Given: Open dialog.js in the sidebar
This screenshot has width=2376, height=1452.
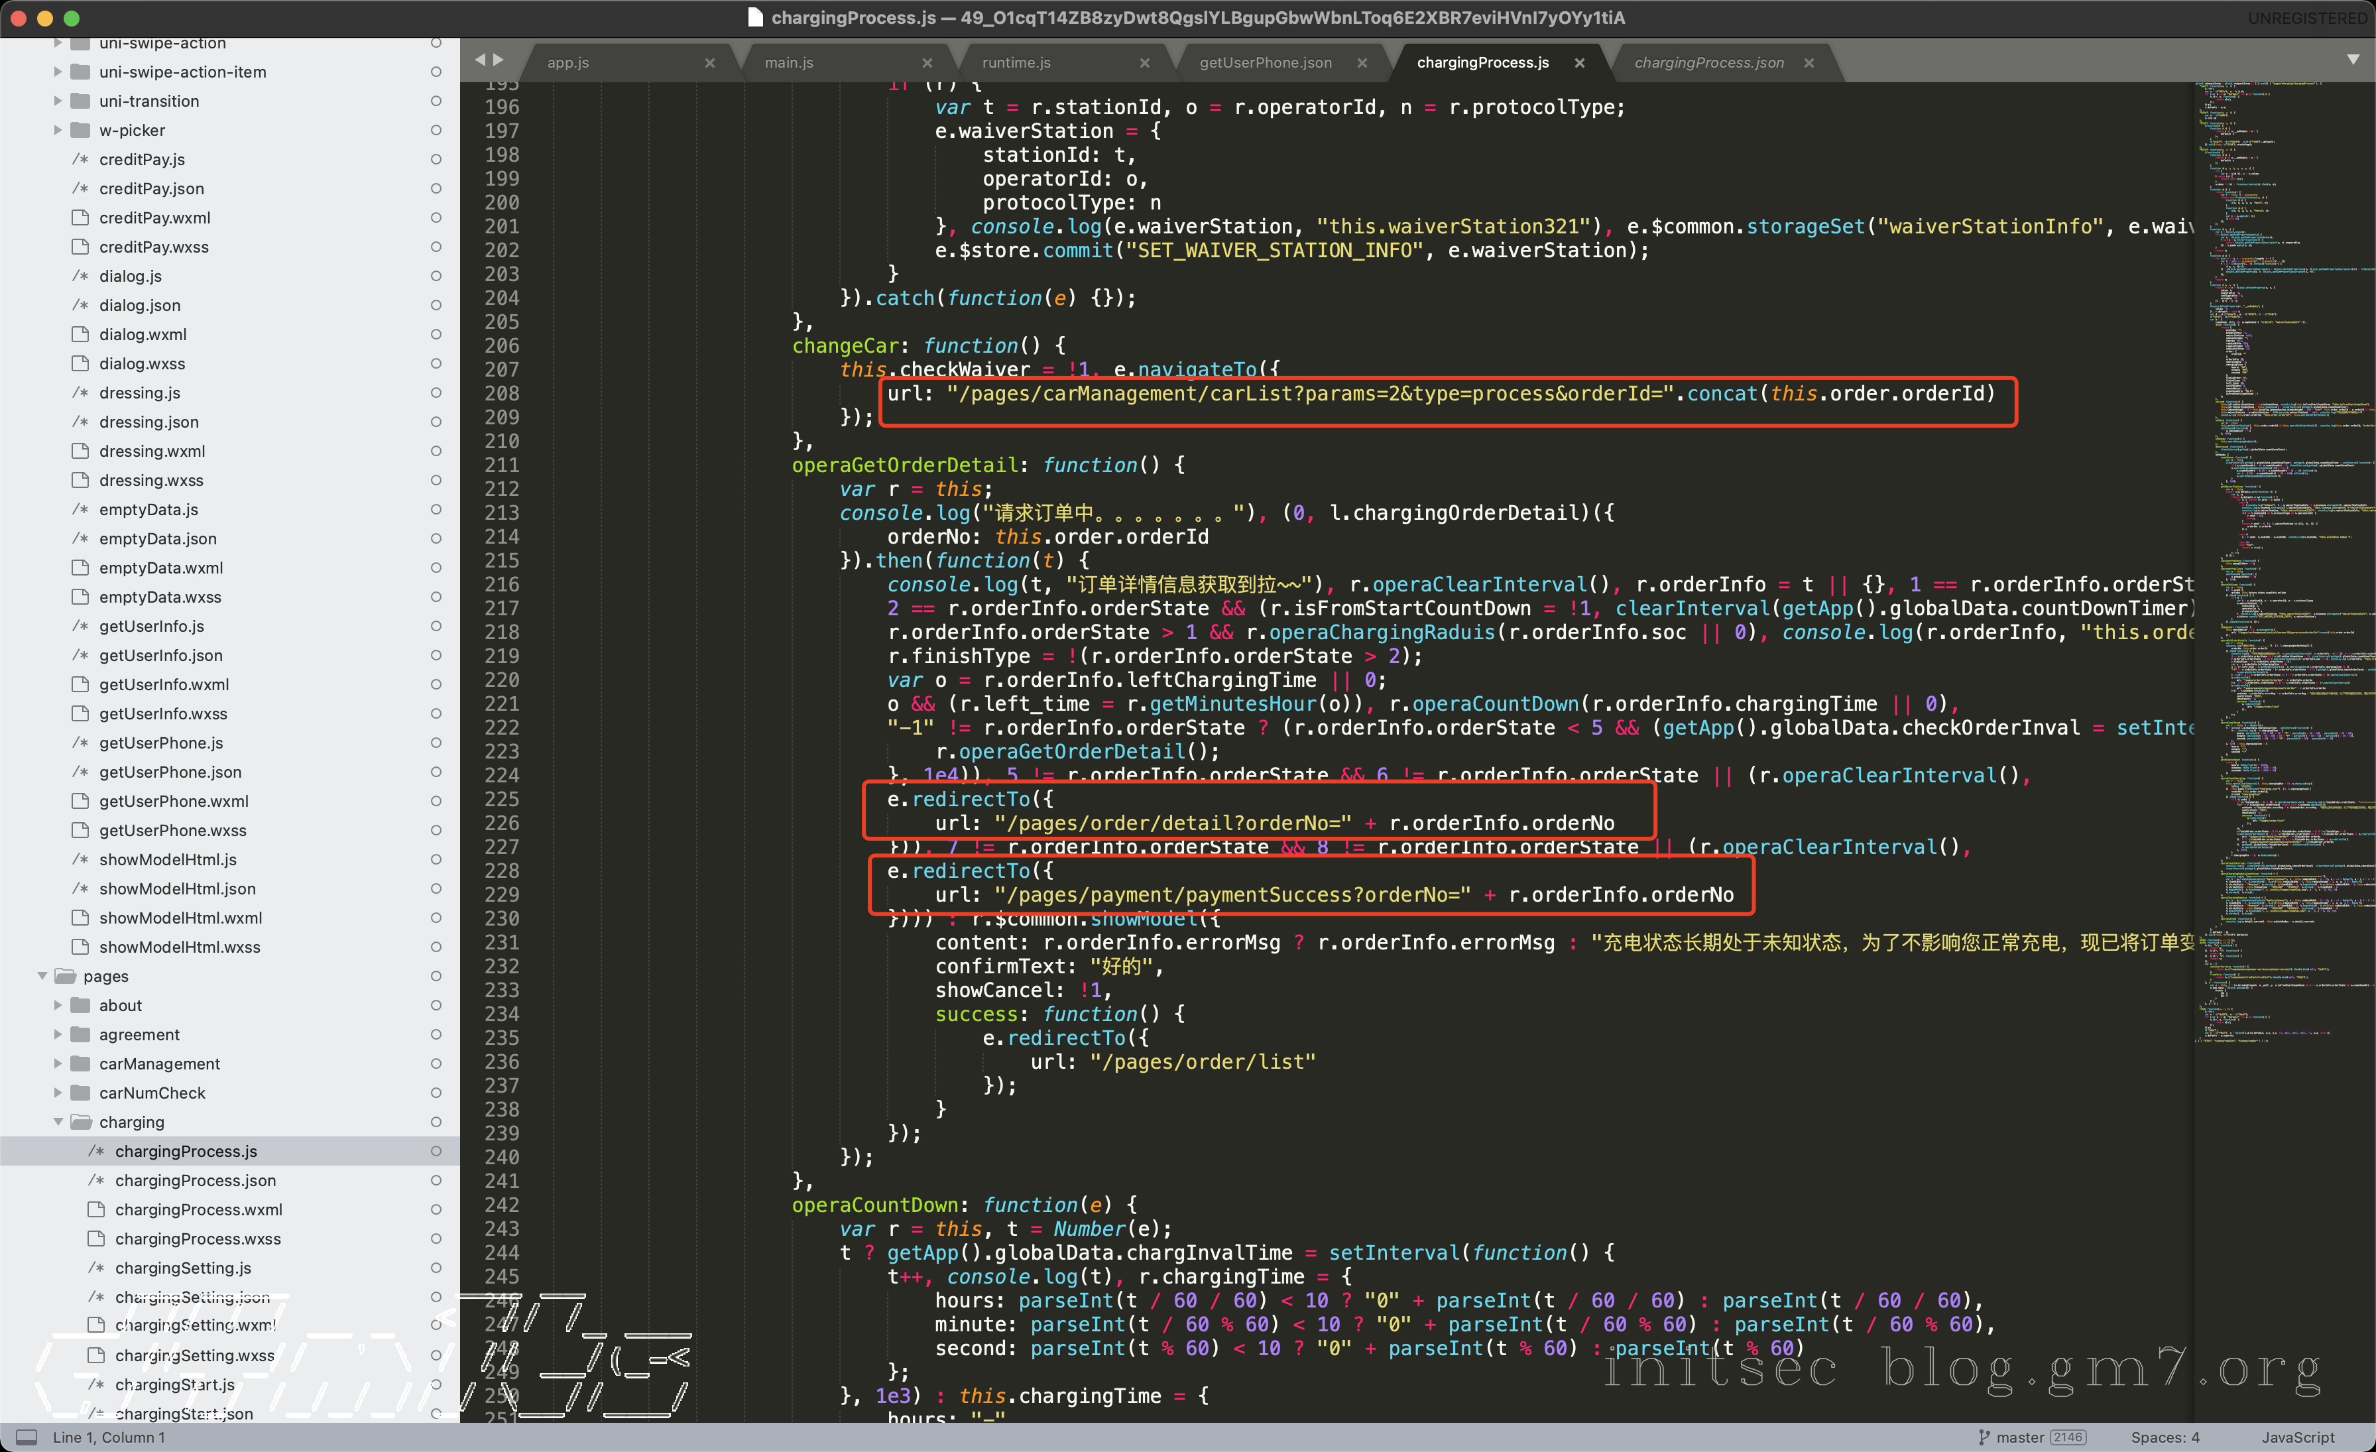Looking at the screenshot, I should [130, 276].
